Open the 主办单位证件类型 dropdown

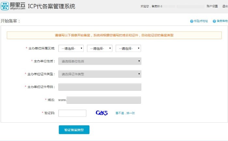tap(100, 74)
